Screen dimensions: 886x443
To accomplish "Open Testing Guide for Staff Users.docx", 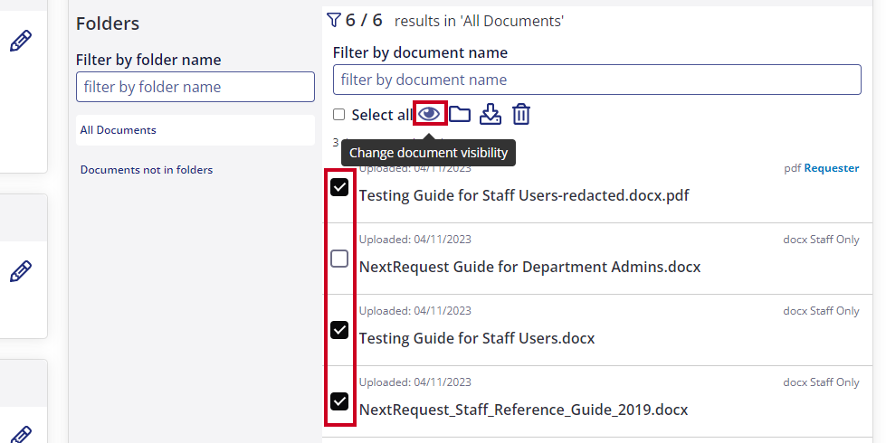I will pyautogui.click(x=477, y=339).
